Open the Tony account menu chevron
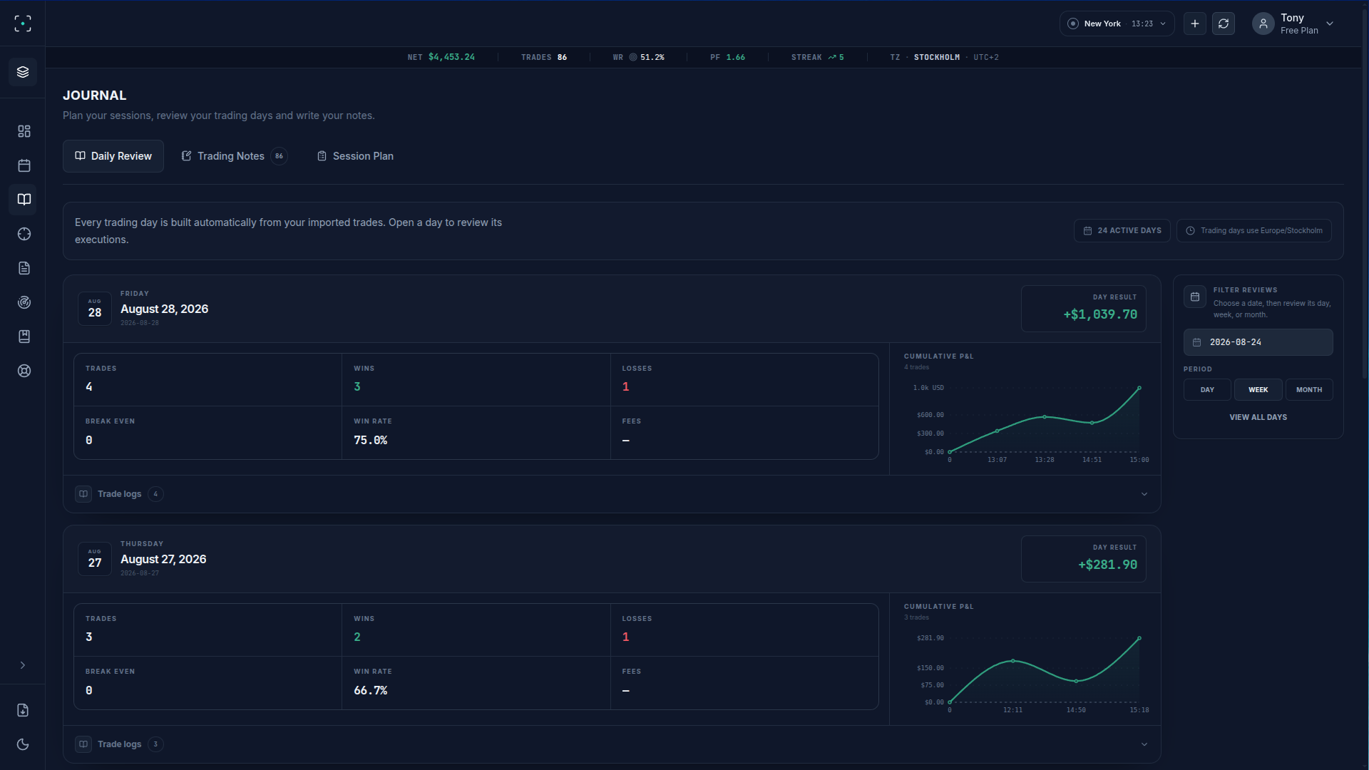This screenshot has height=770, width=1369. pyautogui.click(x=1330, y=24)
